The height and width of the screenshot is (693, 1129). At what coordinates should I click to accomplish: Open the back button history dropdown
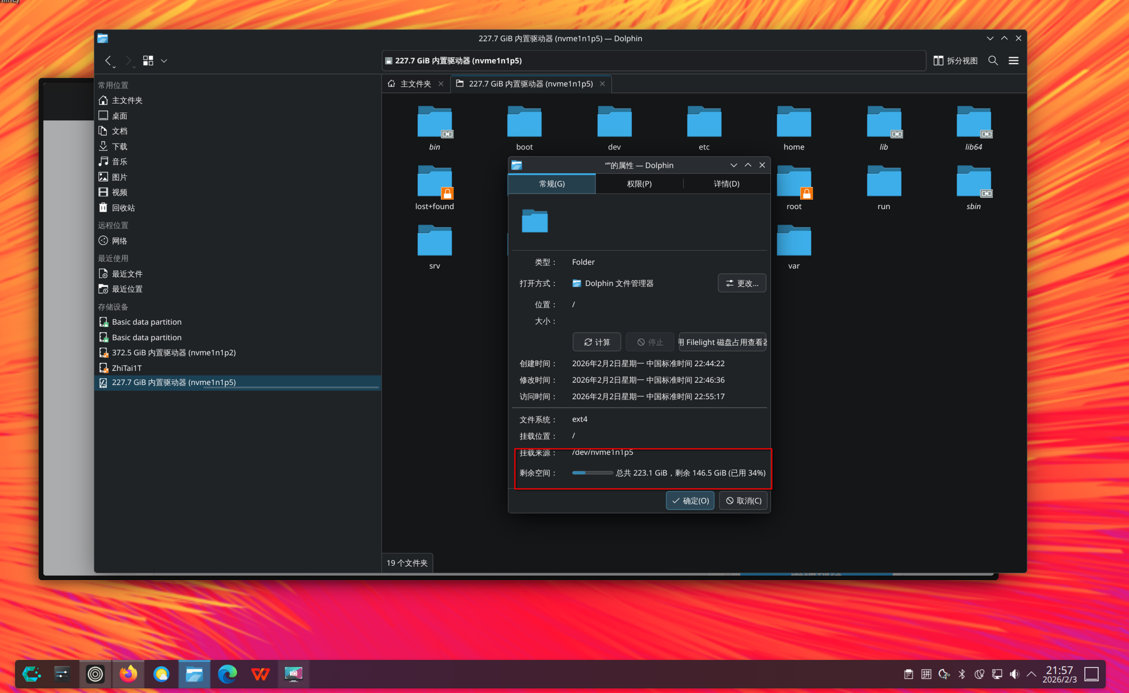coord(114,67)
